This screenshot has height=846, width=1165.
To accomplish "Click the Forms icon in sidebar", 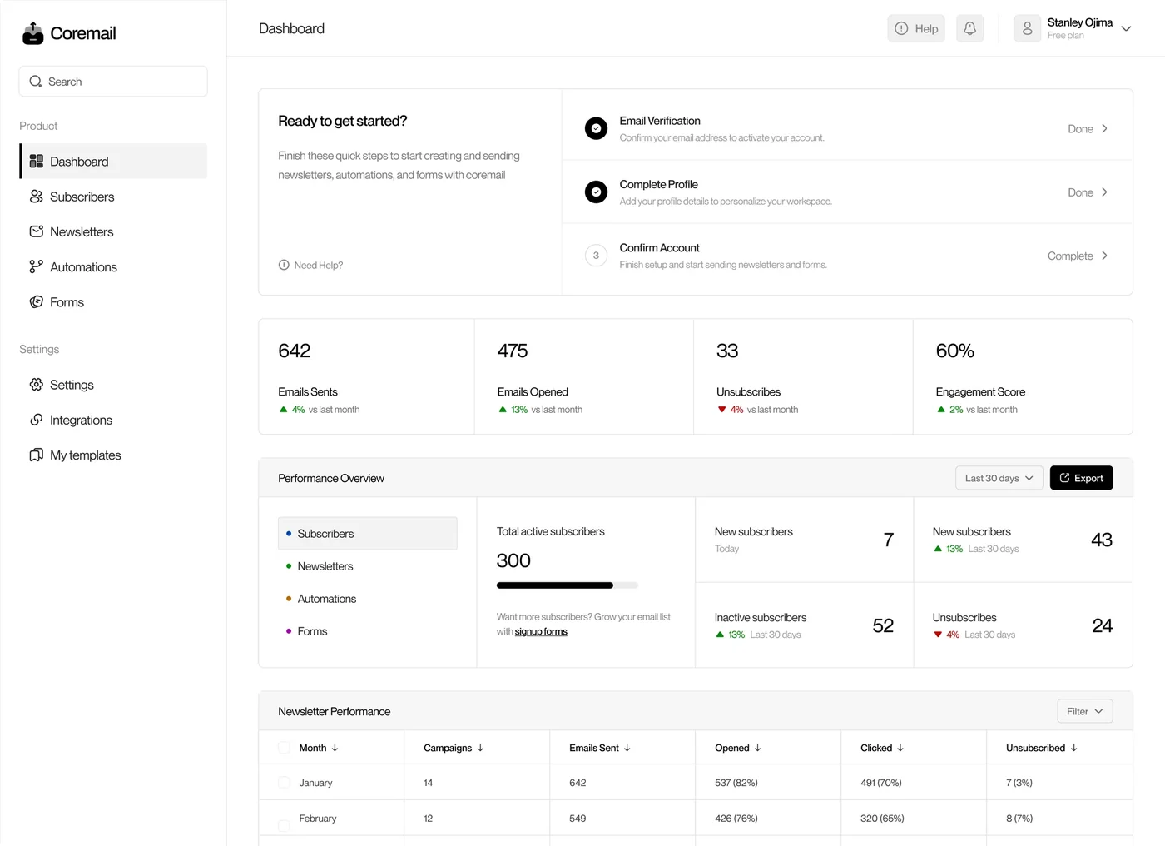I will click(37, 302).
